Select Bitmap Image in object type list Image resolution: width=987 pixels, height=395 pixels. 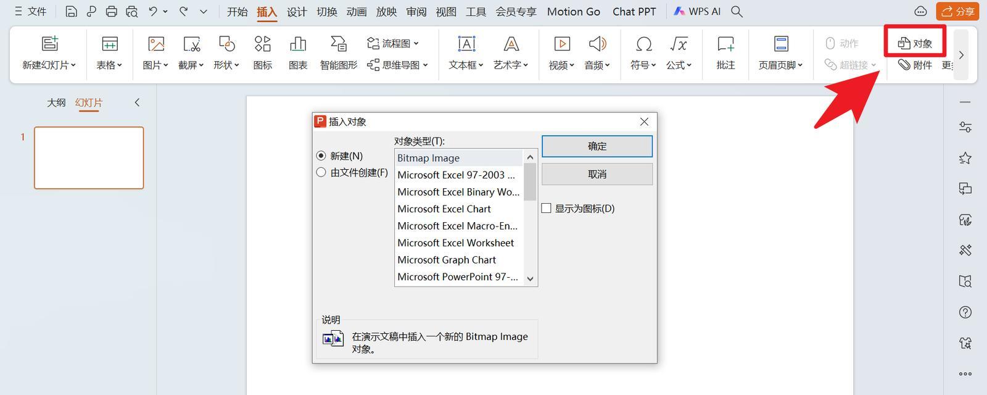(x=459, y=158)
